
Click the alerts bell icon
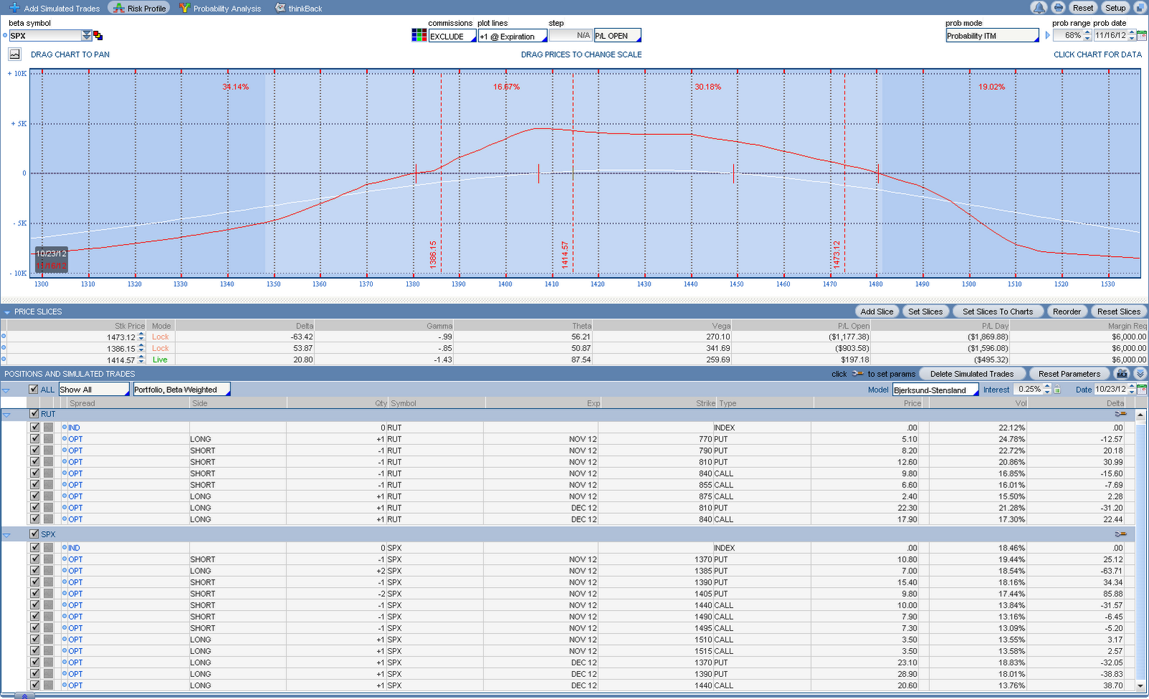click(x=1039, y=8)
